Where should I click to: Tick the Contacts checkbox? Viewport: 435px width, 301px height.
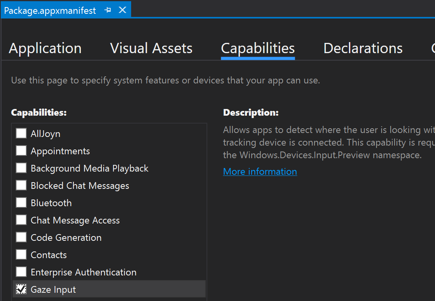[x=21, y=254]
